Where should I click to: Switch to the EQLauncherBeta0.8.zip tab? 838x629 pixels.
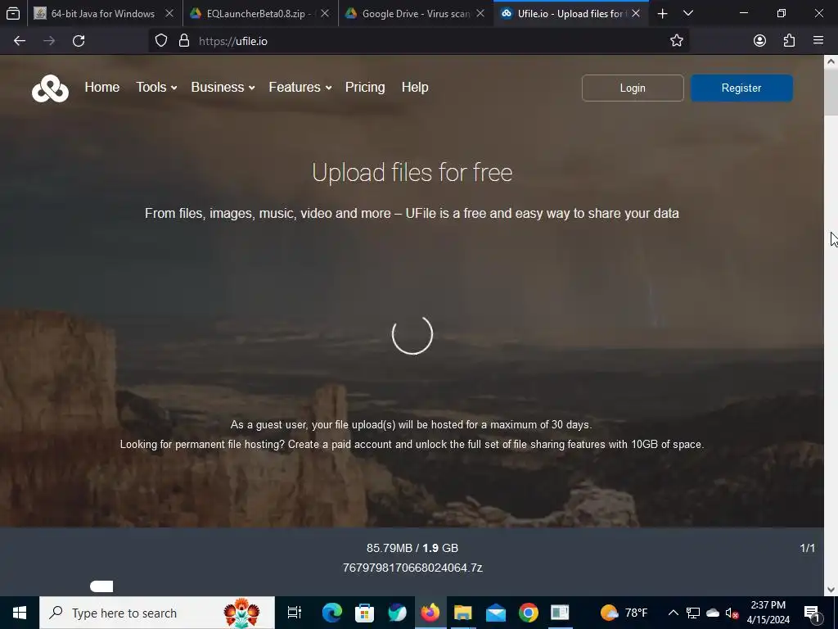[x=259, y=13]
